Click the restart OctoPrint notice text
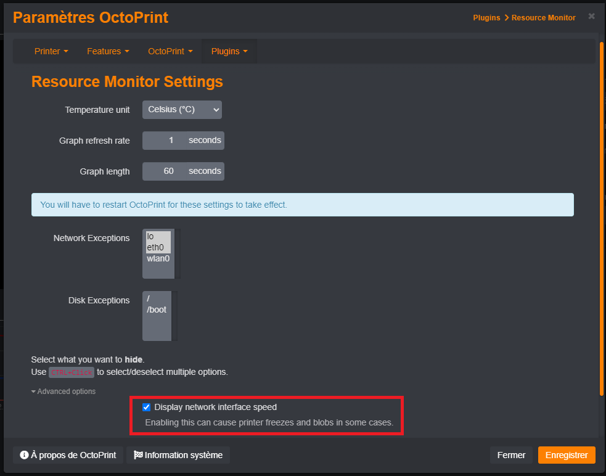Screen dimensions: 606x476 [163, 205]
